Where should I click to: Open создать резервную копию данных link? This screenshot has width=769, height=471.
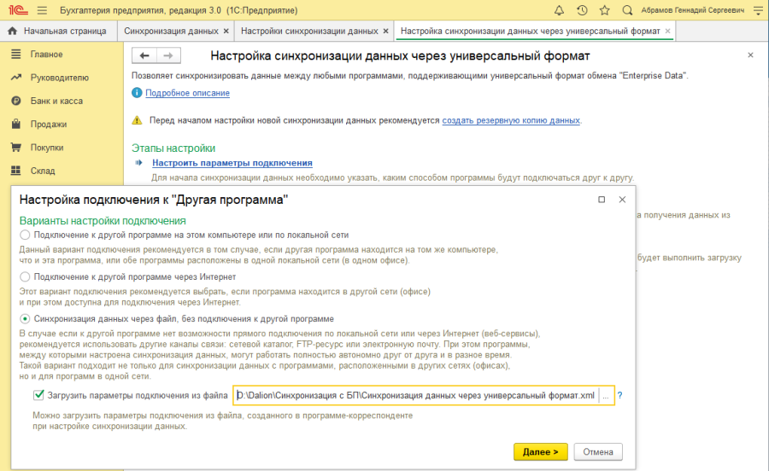(x=511, y=120)
